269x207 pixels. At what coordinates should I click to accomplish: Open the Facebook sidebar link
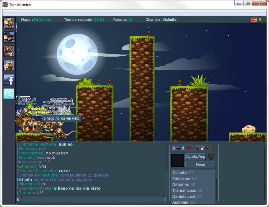pos(9,79)
